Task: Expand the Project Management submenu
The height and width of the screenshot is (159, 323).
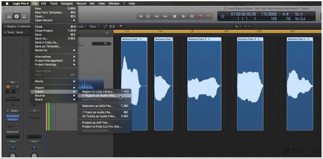Action: [x=54, y=60]
